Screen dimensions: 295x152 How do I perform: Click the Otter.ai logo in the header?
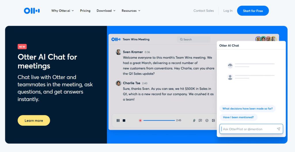pyautogui.click(x=32, y=11)
